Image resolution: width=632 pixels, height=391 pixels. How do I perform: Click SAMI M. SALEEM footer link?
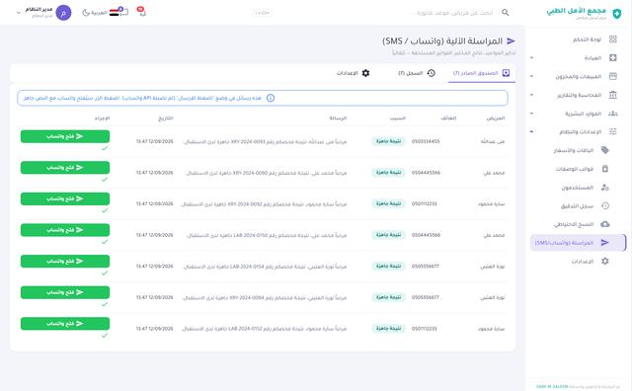(552, 386)
